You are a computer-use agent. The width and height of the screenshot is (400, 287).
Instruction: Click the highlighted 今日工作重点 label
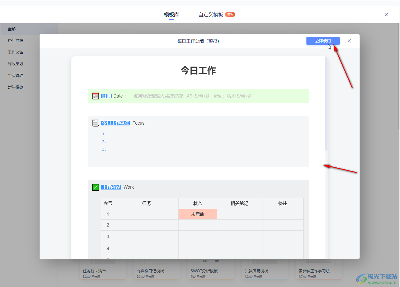click(x=115, y=123)
